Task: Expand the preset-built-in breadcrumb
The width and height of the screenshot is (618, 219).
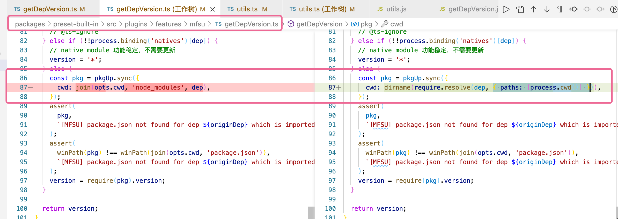Action: pyautogui.click(x=76, y=24)
